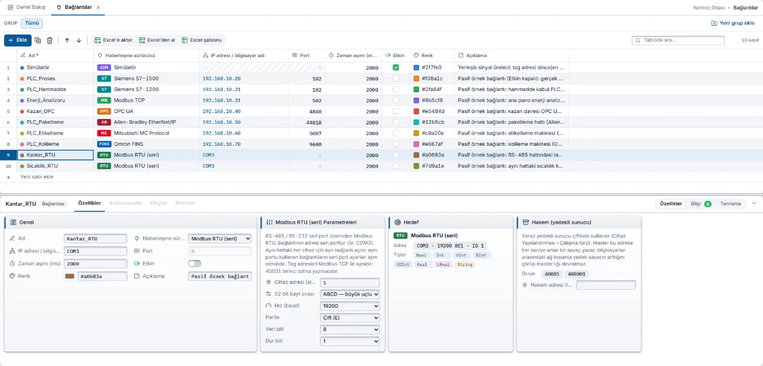This screenshot has width=763, height=366.
Task: Click the color swatch for PLC_Hammadde row
Action: [x=417, y=89]
